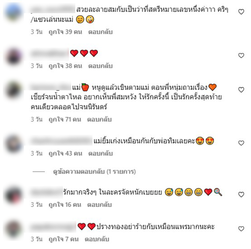
Task: Like the comment about แม่ยิ้มเก่ง
Action: point(241,143)
